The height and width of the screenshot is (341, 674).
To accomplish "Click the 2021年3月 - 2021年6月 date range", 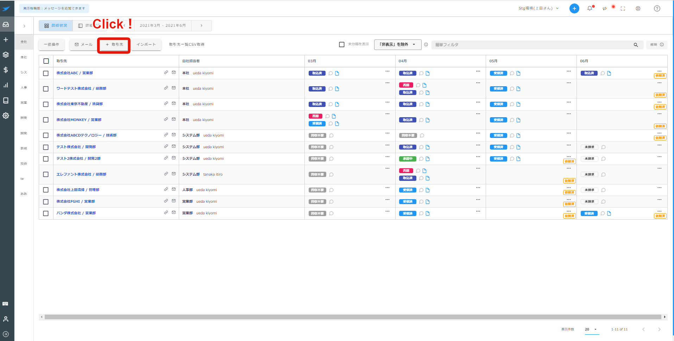I will point(163,26).
